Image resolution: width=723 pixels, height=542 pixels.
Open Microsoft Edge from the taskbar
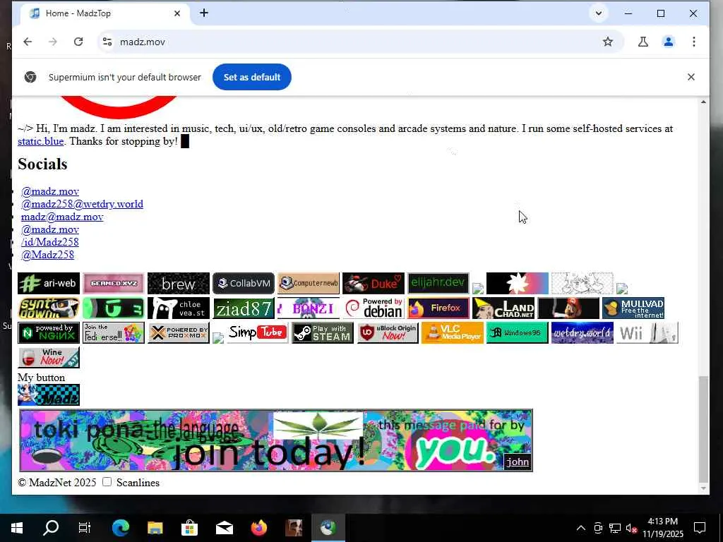click(x=120, y=528)
